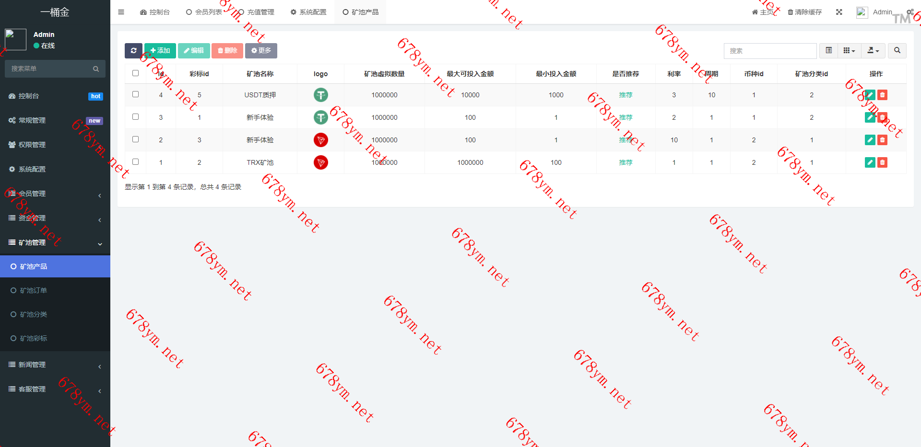Viewport: 921px width, 447px height.
Task: Click 推荐 status in USDT质押 row
Action: click(626, 95)
